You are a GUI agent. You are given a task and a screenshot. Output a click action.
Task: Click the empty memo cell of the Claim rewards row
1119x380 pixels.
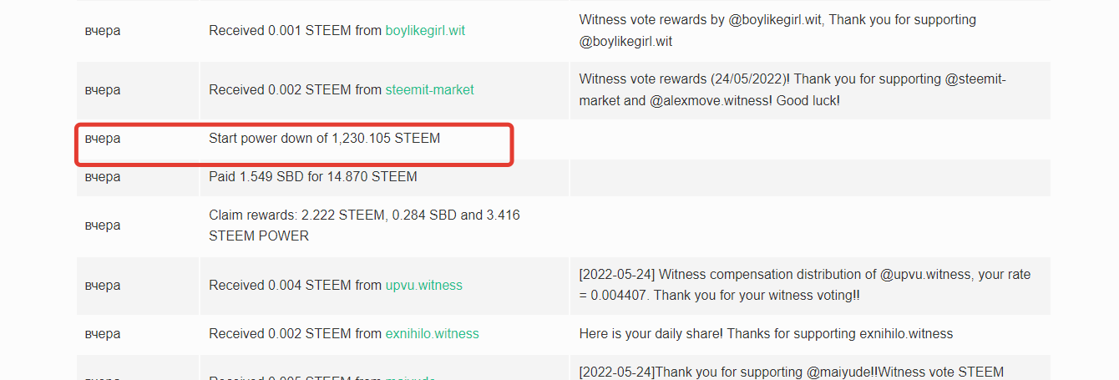(x=808, y=225)
